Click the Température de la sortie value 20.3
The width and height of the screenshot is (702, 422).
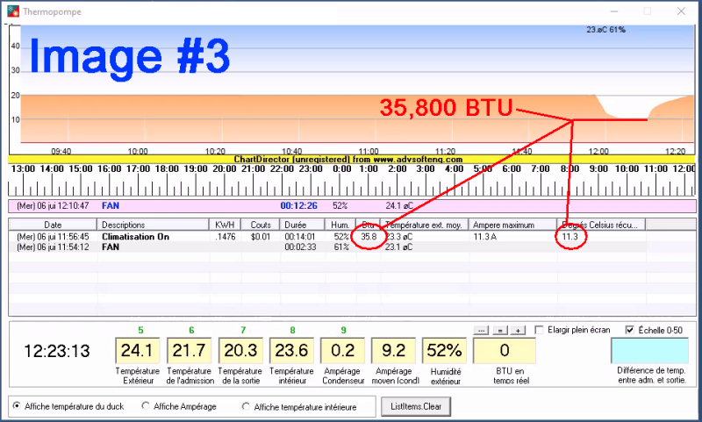240,350
